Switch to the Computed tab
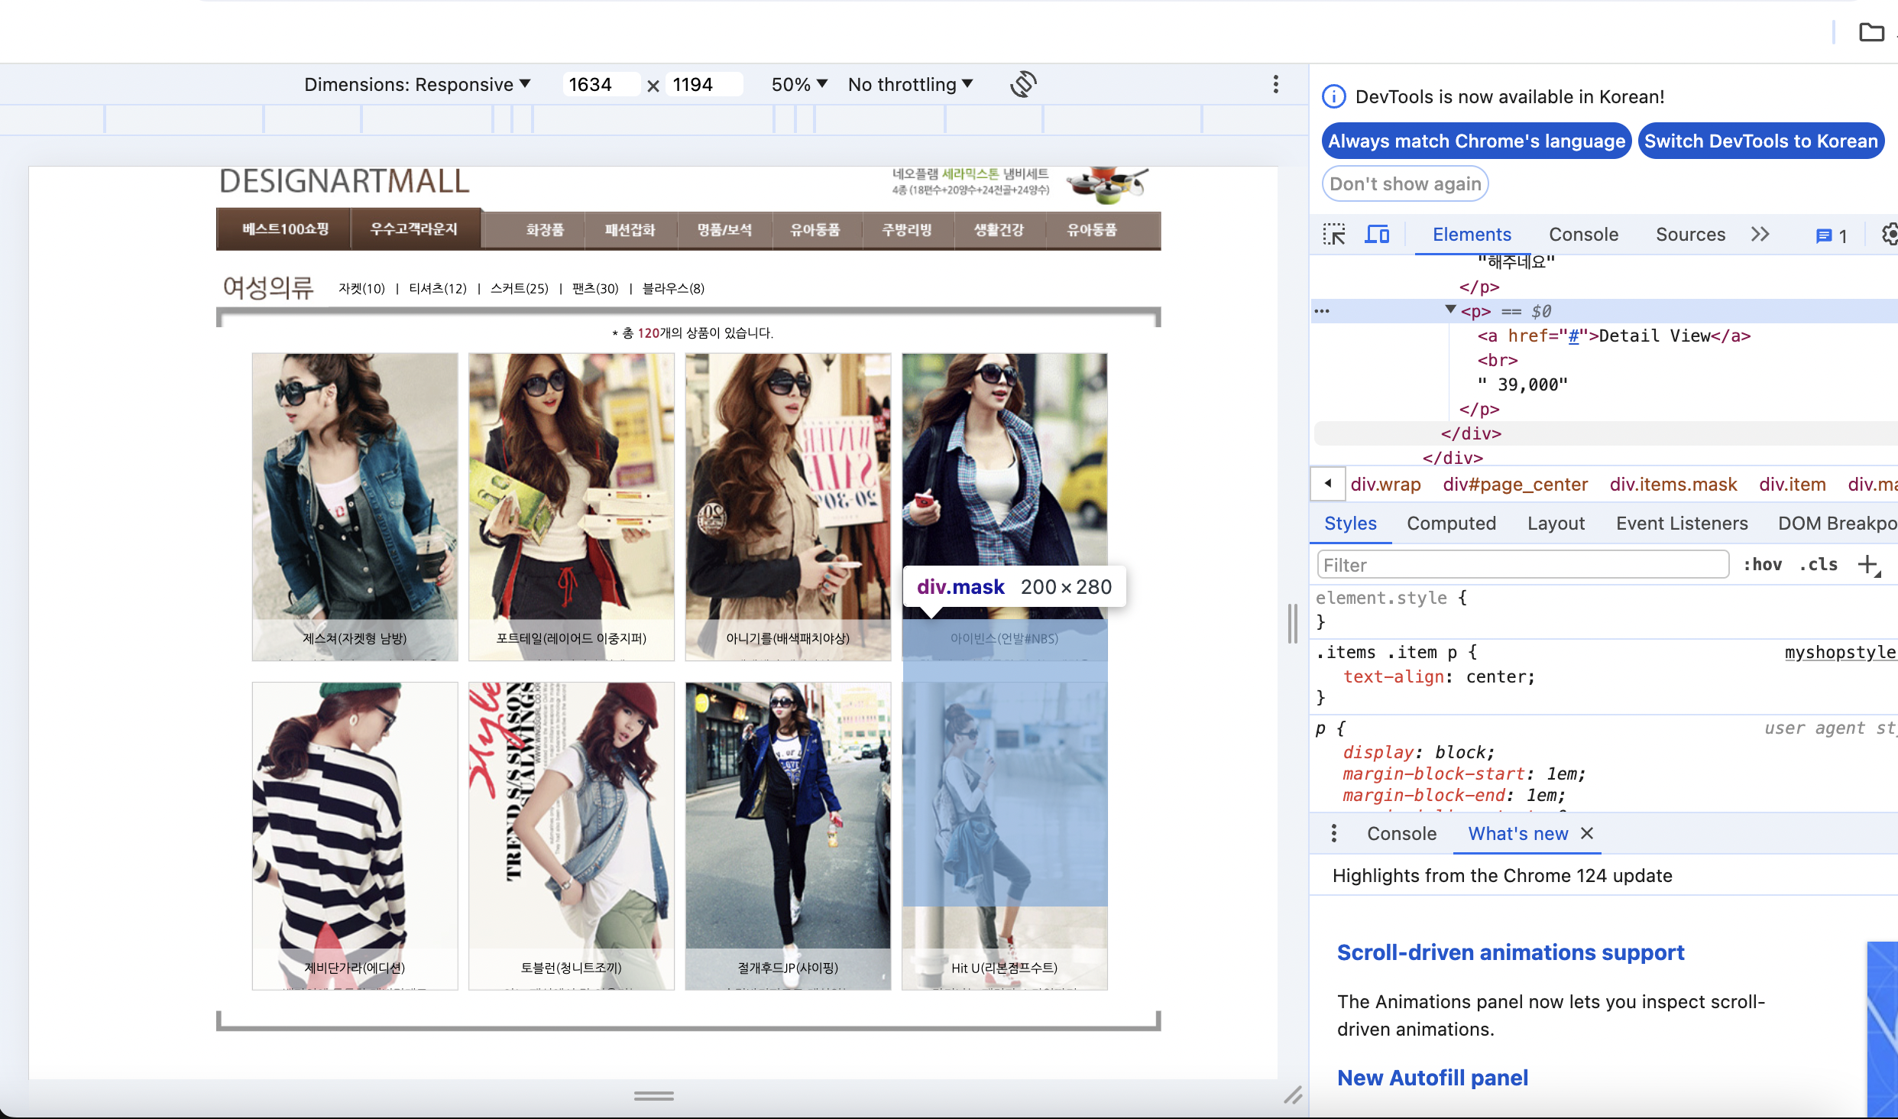Screen dimensions: 1898x1119 click(x=1451, y=524)
